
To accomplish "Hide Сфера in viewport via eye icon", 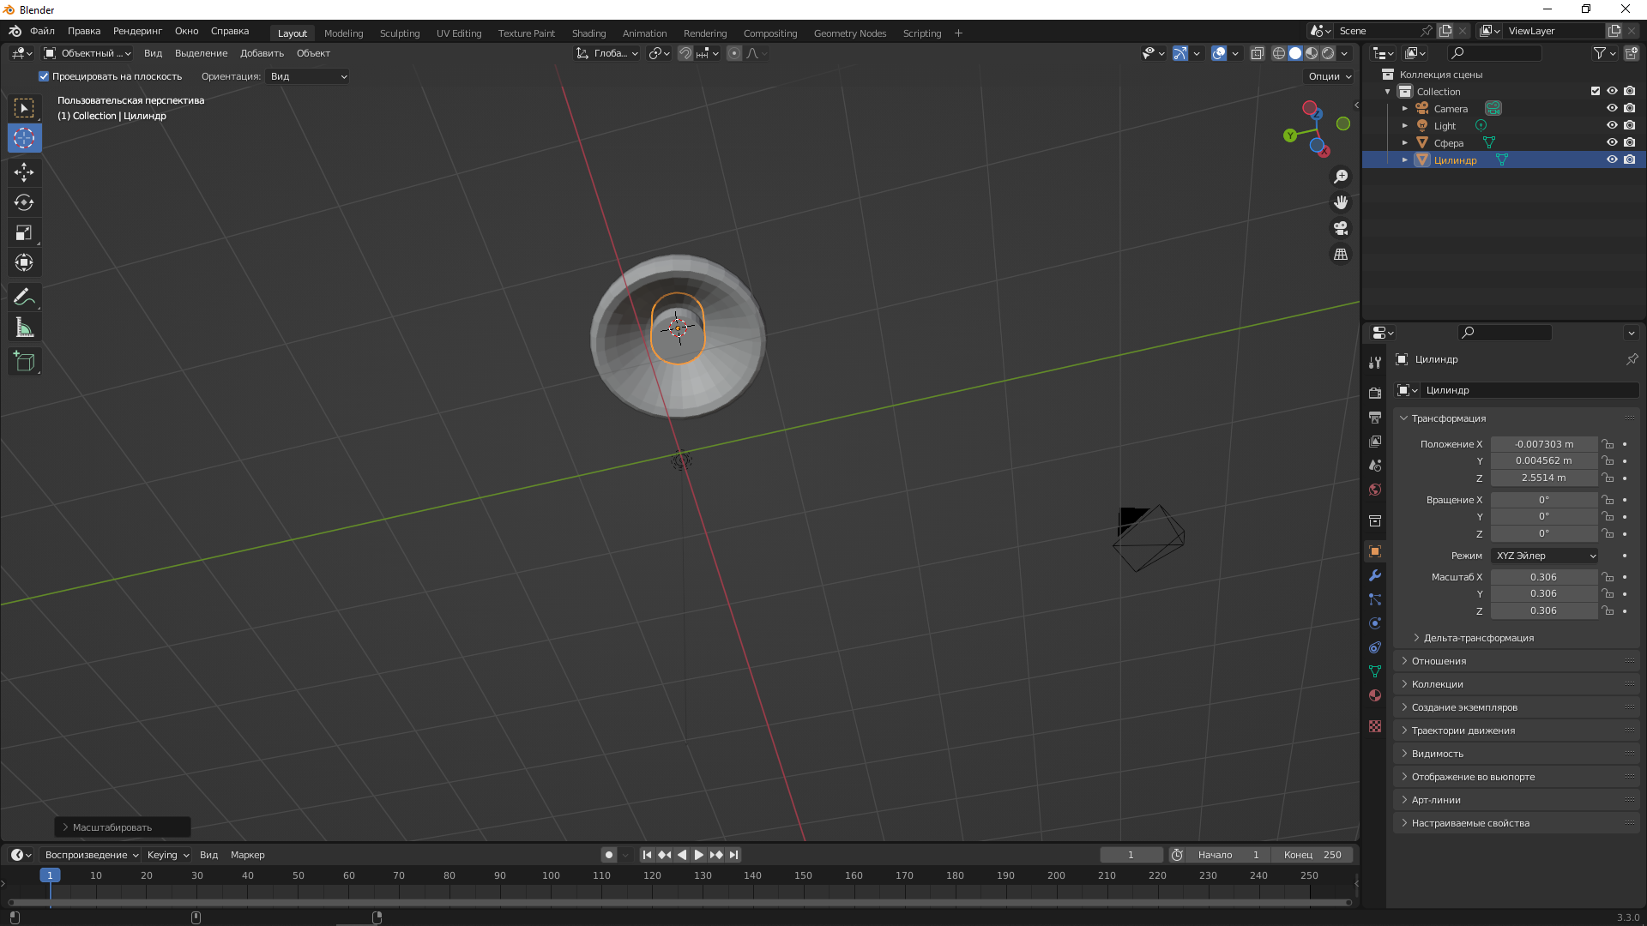I will (1612, 142).
